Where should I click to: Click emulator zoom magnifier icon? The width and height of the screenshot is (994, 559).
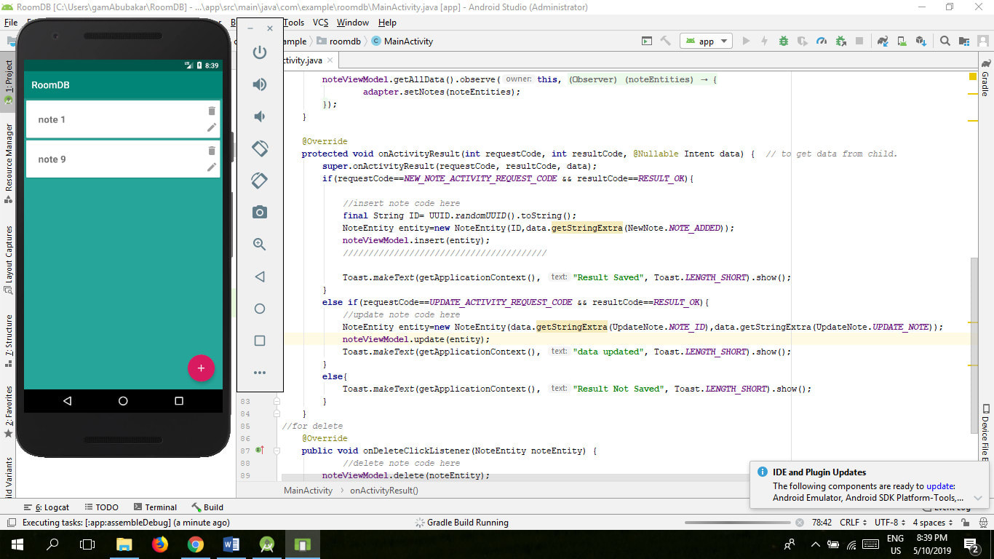[x=260, y=245]
